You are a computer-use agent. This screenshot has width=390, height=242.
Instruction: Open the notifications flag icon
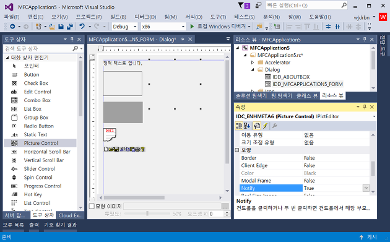click(x=244, y=6)
